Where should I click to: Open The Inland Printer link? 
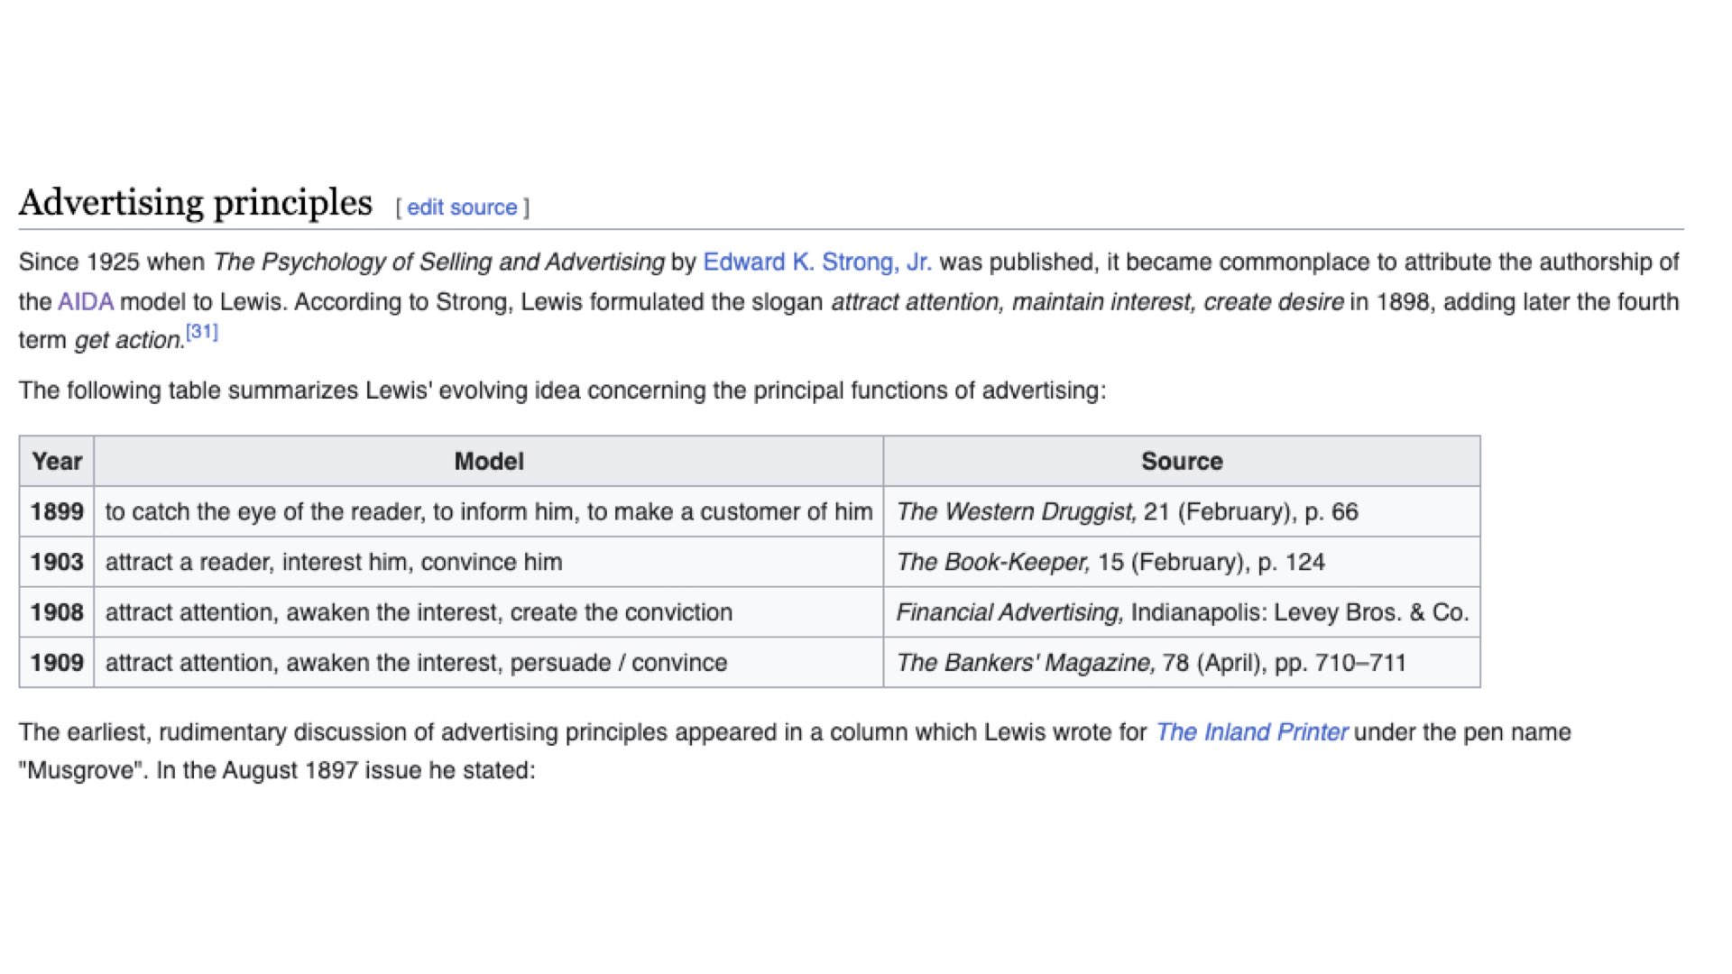[x=1252, y=731]
